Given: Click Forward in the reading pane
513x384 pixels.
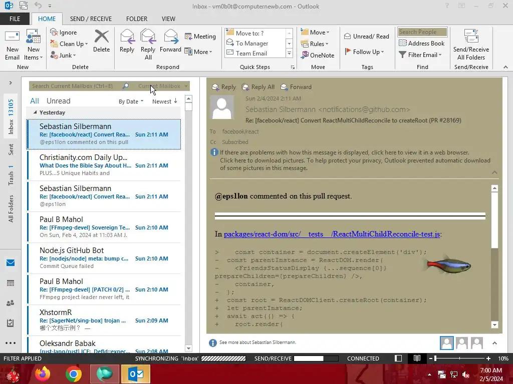Looking at the screenshot, I should pyautogui.click(x=296, y=87).
